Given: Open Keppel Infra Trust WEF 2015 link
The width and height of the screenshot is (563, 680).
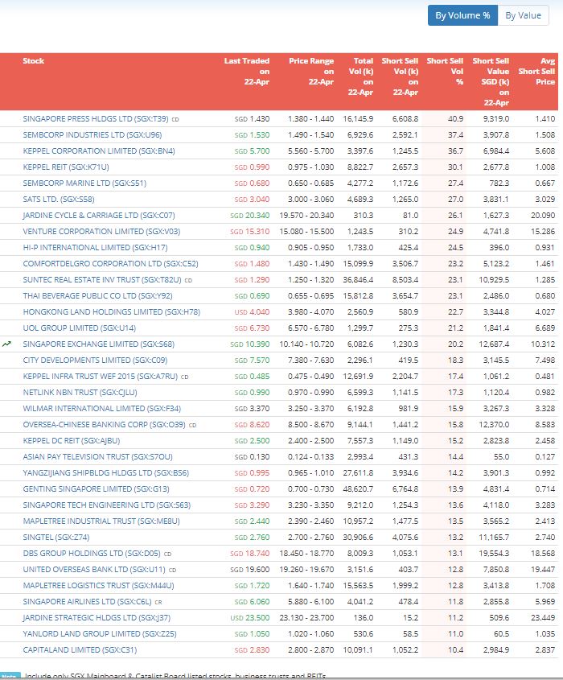Looking at the screenshot, I should click(x=100, y=376).
